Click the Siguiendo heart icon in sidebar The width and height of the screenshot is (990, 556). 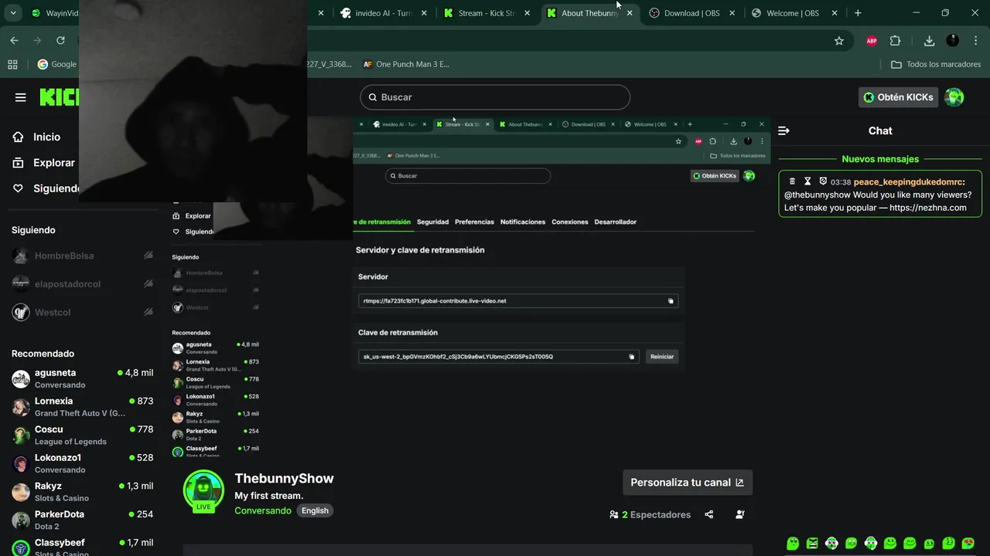(19, 188)
